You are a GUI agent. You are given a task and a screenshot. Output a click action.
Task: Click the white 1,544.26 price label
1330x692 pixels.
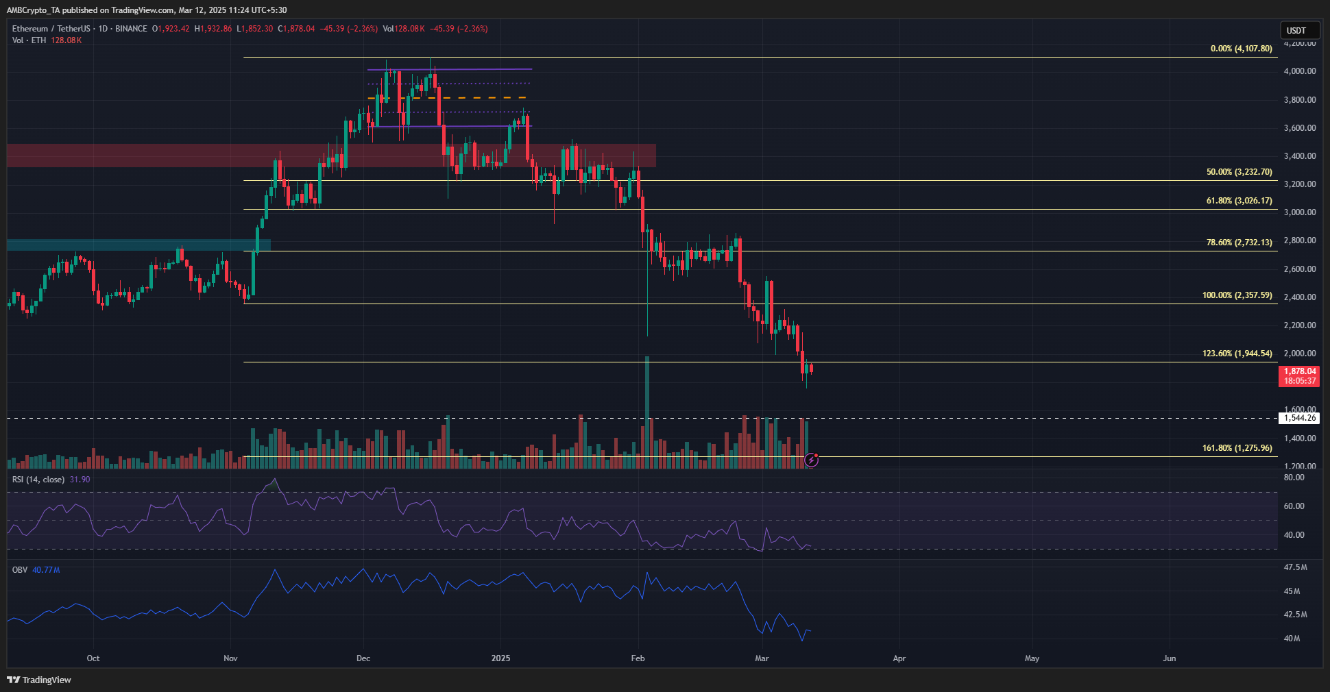1298,418
